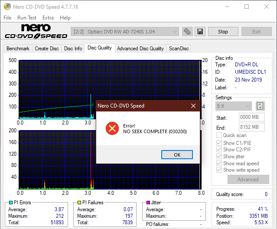Switch to Advanced Disc Quality tab
The height and width of the screenshot is (229, 277).
[140, 49]
